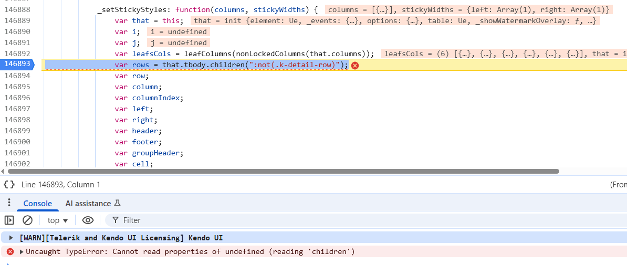Expand the Kendo UI Licensing warning message

tap(12, 238)
